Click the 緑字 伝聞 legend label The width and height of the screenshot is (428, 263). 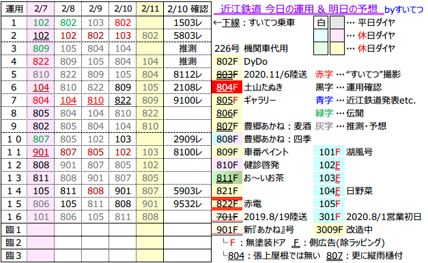pyautogui.click(x=339, y=113)
